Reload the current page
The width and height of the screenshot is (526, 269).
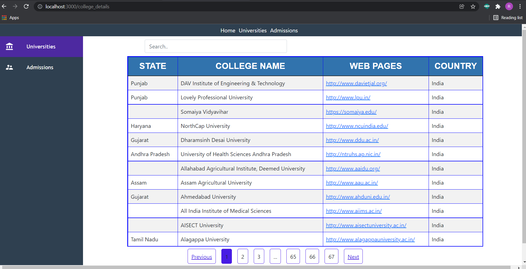coord(26,6)
